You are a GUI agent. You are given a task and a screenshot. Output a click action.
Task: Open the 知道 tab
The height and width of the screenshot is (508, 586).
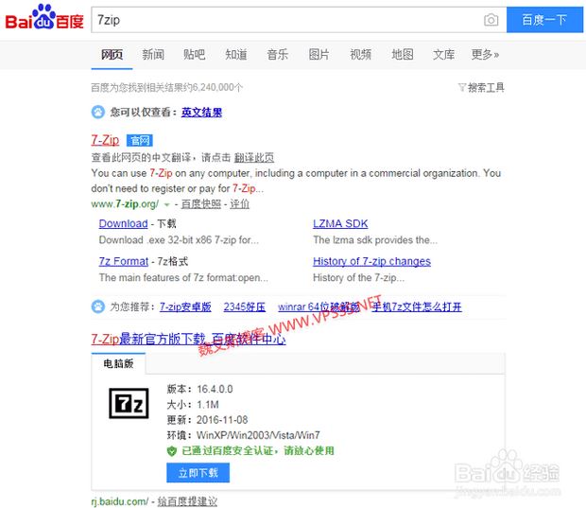[236, 55]
